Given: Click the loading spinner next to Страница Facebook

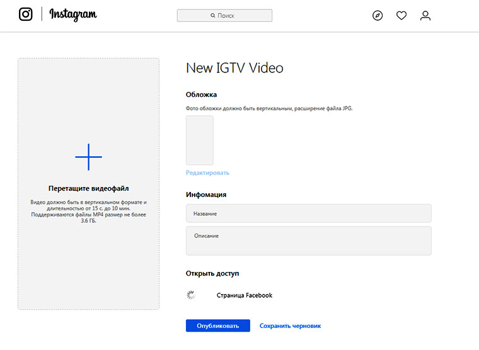Looking at the screenshot, I should [x=191, y=295].
